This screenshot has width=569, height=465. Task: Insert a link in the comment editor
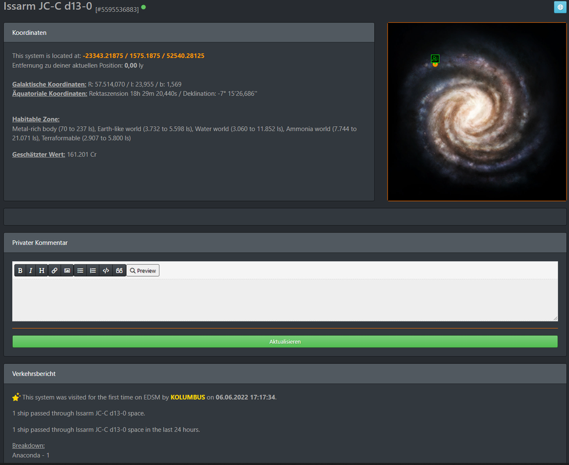(55, 270)
